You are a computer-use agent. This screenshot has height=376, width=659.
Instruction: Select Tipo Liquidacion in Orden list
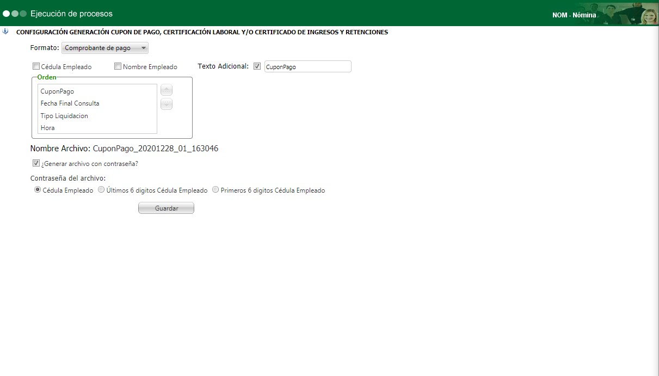click(97, 116)
